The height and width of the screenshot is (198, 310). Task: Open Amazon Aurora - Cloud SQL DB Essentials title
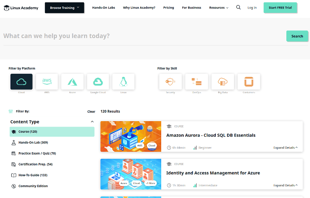pyautogui.click(x=211, y=135)
